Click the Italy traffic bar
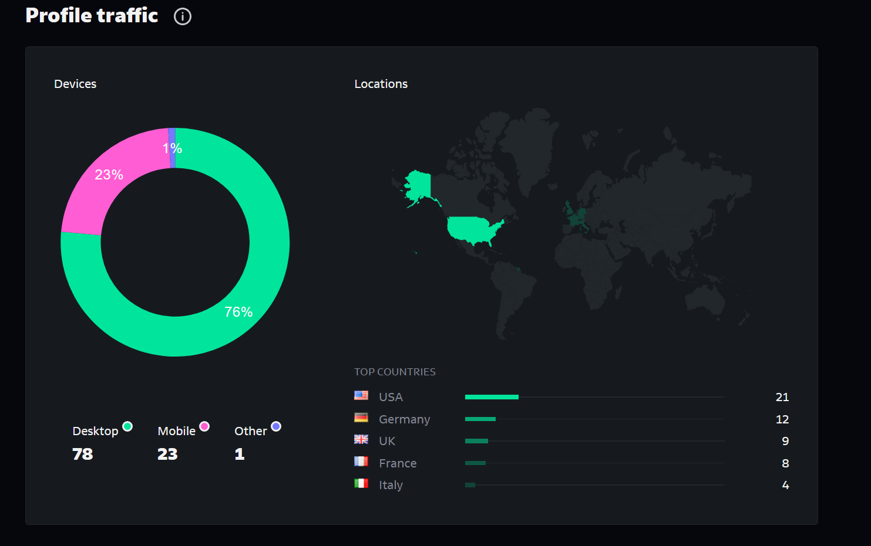This screenshot has width=871, height=546. [470, 485]
